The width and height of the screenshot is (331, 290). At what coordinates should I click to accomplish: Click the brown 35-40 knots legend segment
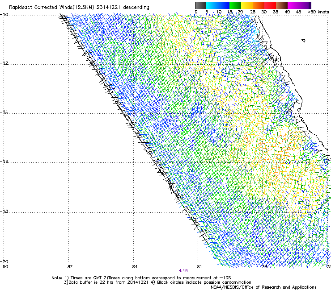tap(282, 5)
